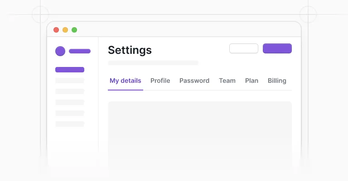Click the red close window dot

coord(56,30)
